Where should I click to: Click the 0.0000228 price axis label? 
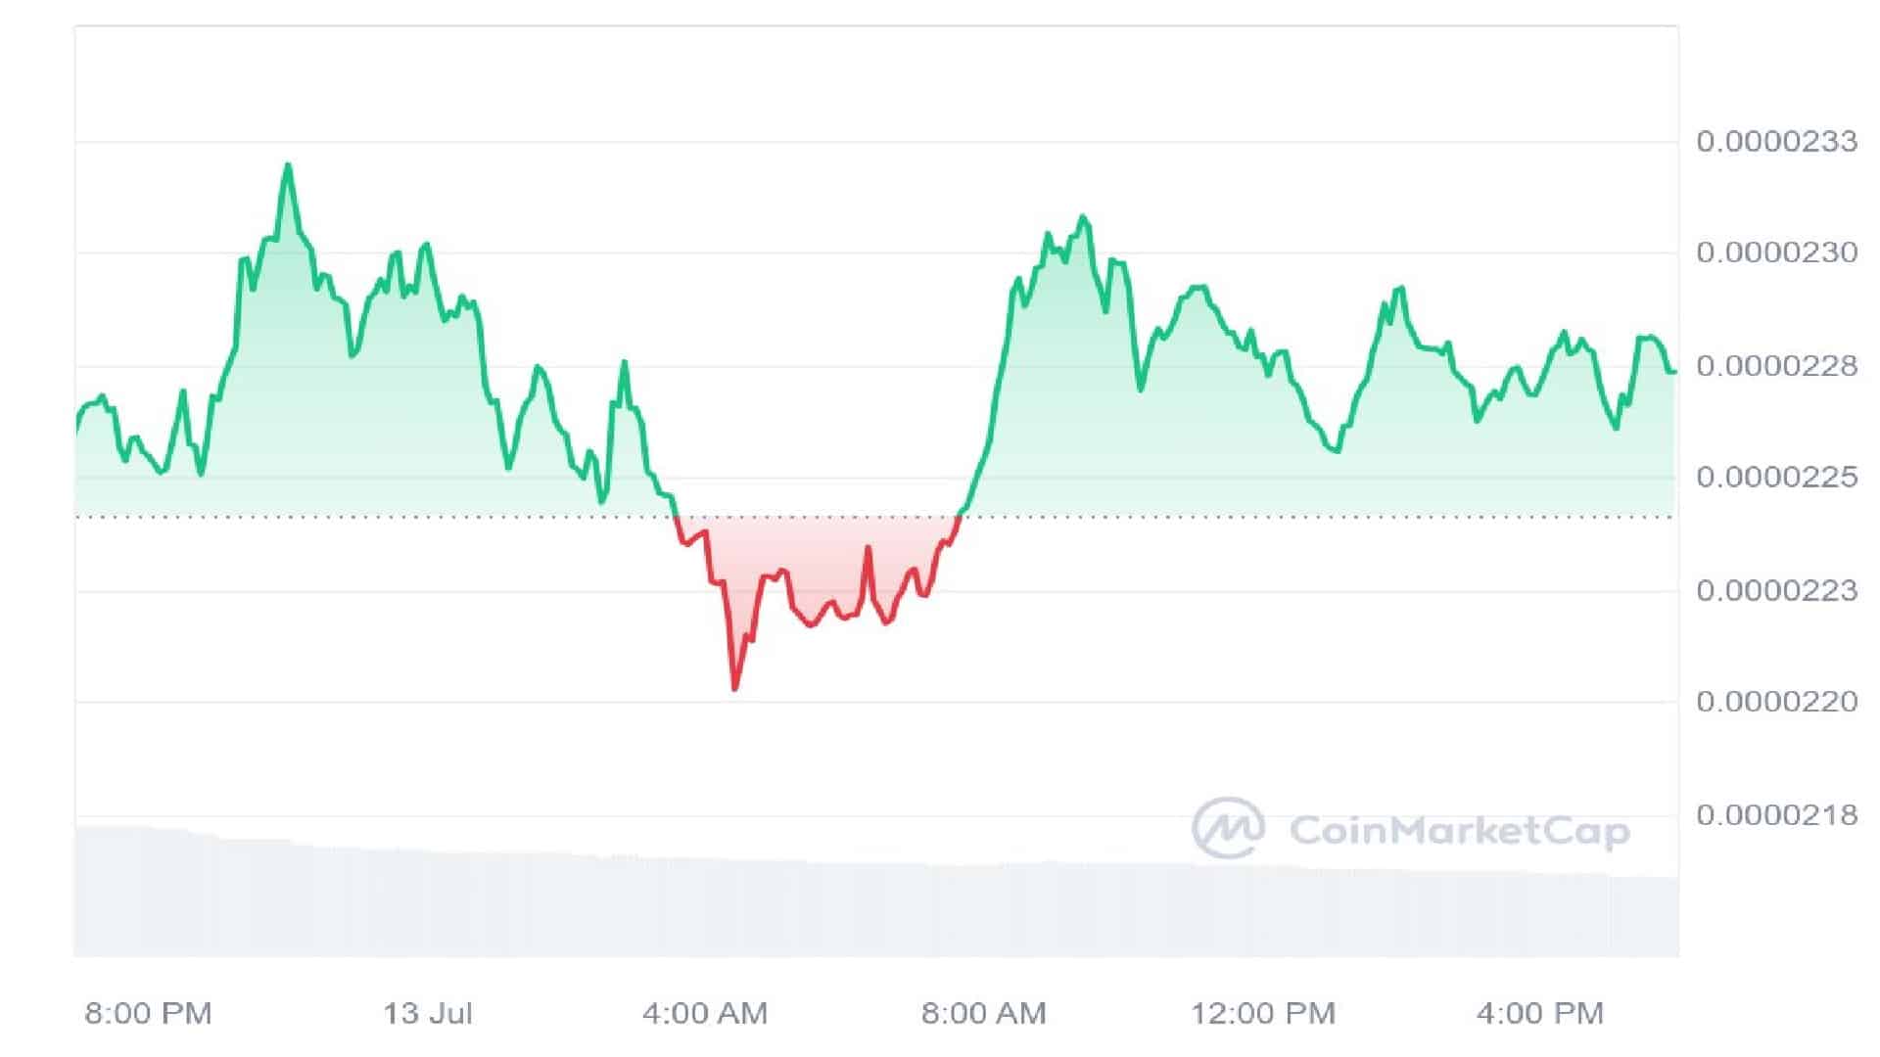pyautogui.click(x=1776, y=366)
